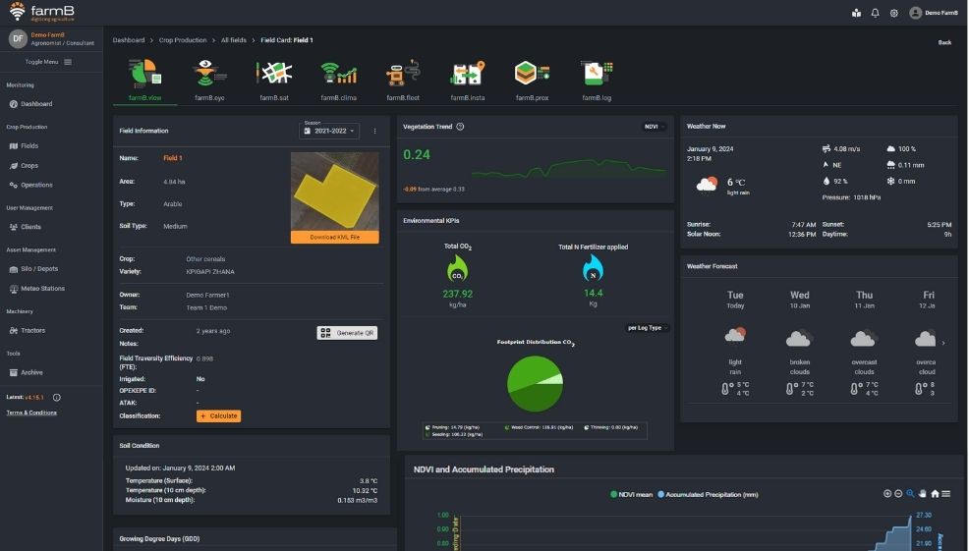Toggle Weed Control slice in pie legend
Screen dimensions: 969x551
click(539, 427)
